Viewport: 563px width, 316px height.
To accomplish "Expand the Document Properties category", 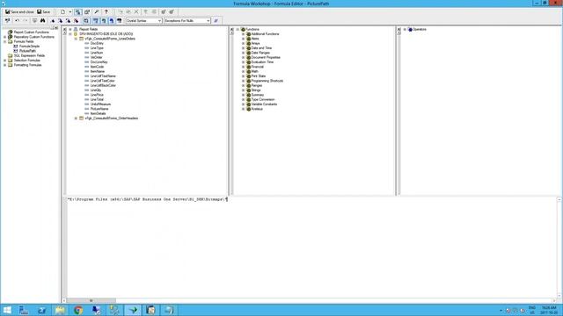I will (x=243, y=57).
